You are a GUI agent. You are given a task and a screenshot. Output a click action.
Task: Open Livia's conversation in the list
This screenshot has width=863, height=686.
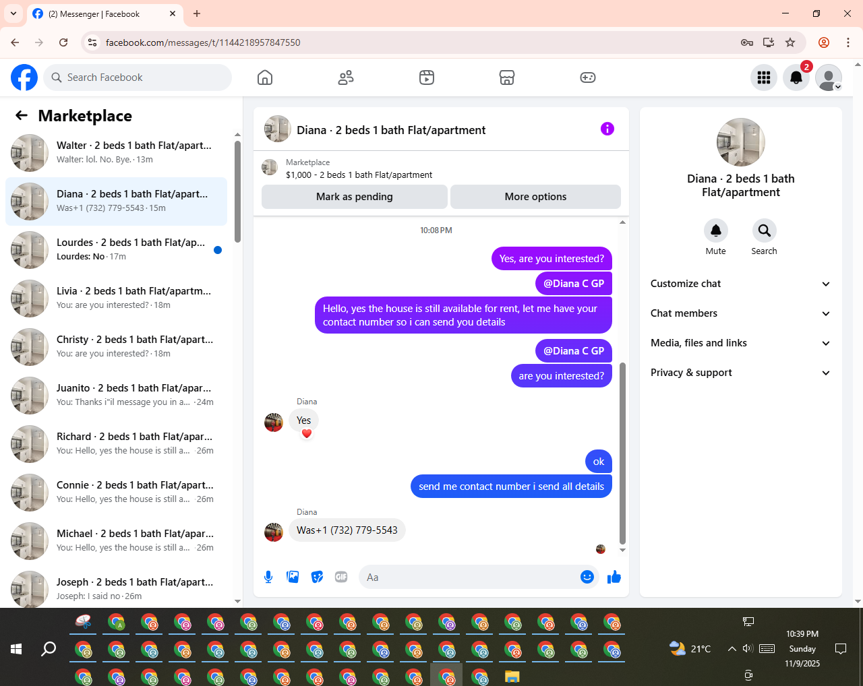(x=116, y=299)
